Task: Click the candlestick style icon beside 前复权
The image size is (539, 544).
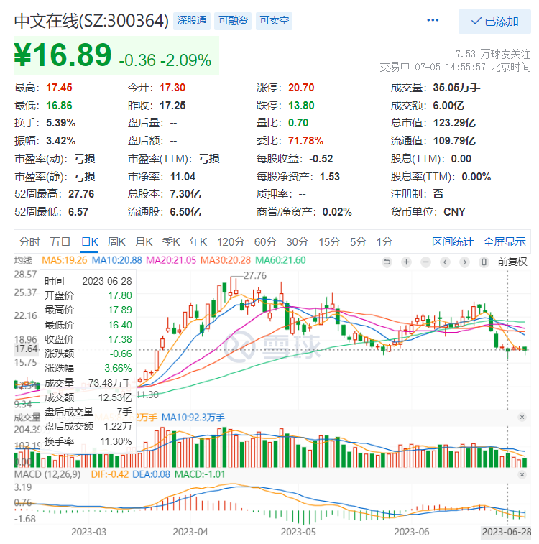Action: pyautogui.click(x=484, y=262)
